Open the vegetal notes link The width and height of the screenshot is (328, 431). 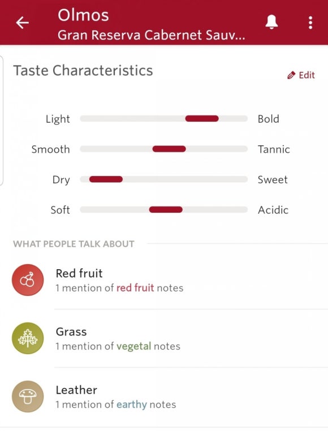point(134,346)
